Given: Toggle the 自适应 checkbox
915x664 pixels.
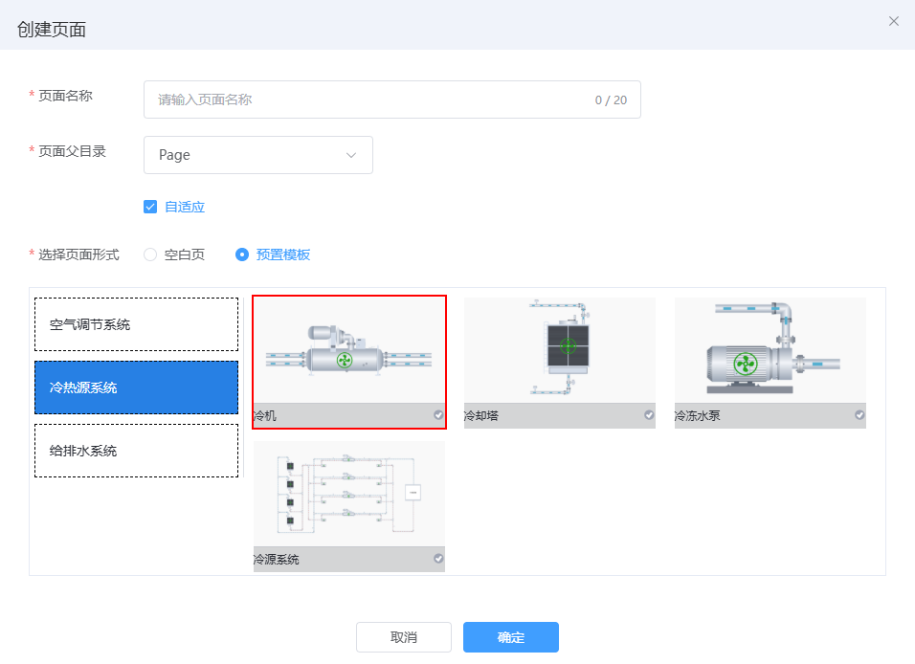Looking at the screenshot, I should pos(150,207).
